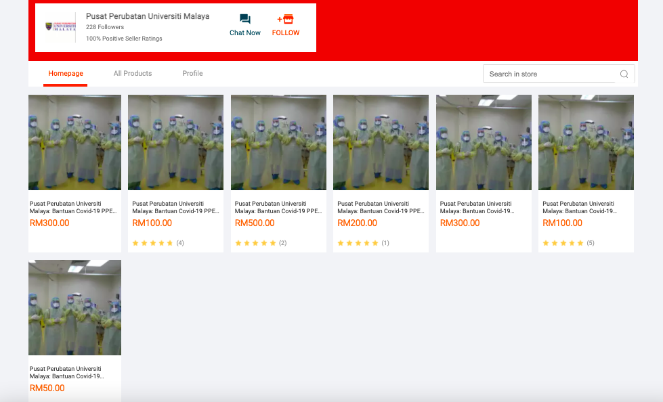Click "100% Positive Seller Ratings" text
This screenshot has width=663, height=402.
[x=124, y=39]
